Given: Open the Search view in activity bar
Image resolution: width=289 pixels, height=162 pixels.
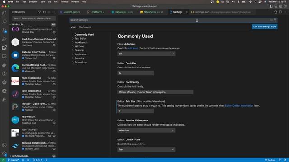Looking at the screenshot, I should [x=4, y=22].
